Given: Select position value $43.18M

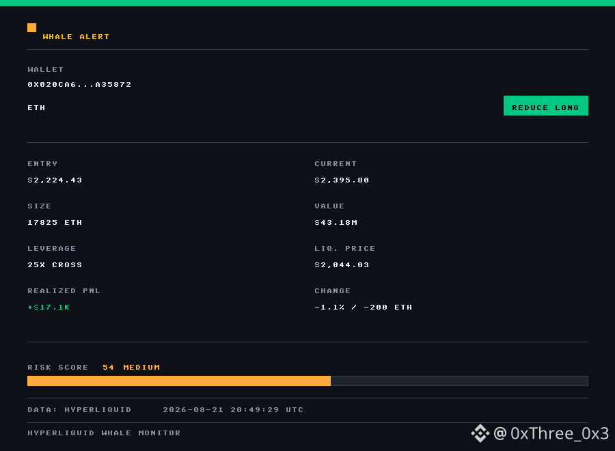Looking at the screenshot, I should coord(336,222).
